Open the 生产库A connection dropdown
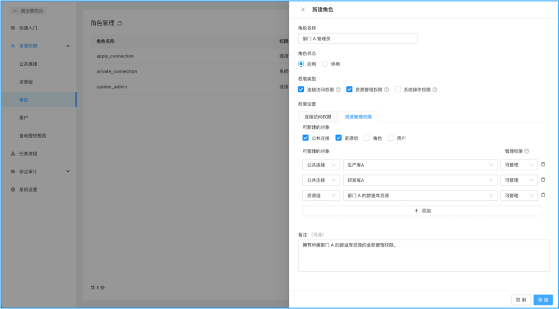Screen dimensions: 559x309 tap(420, 165)
